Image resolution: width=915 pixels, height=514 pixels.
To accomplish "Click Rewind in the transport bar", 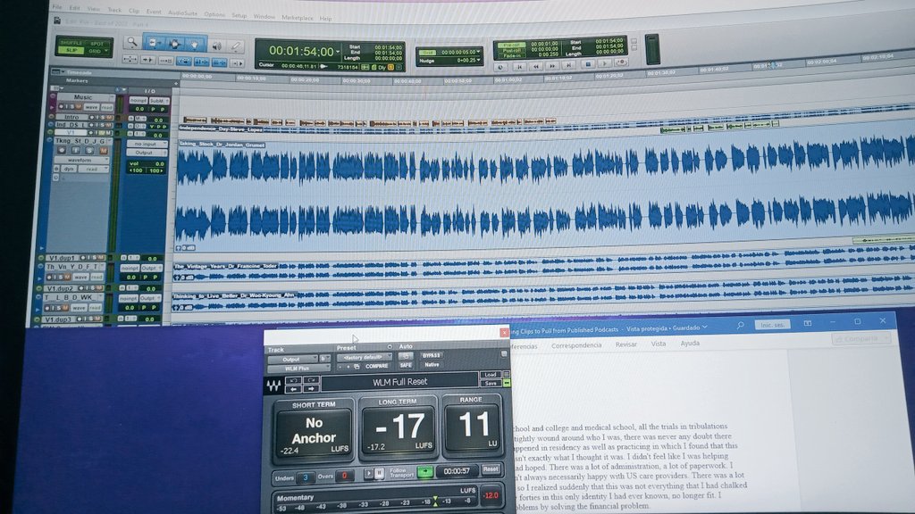I will (535, 66).
